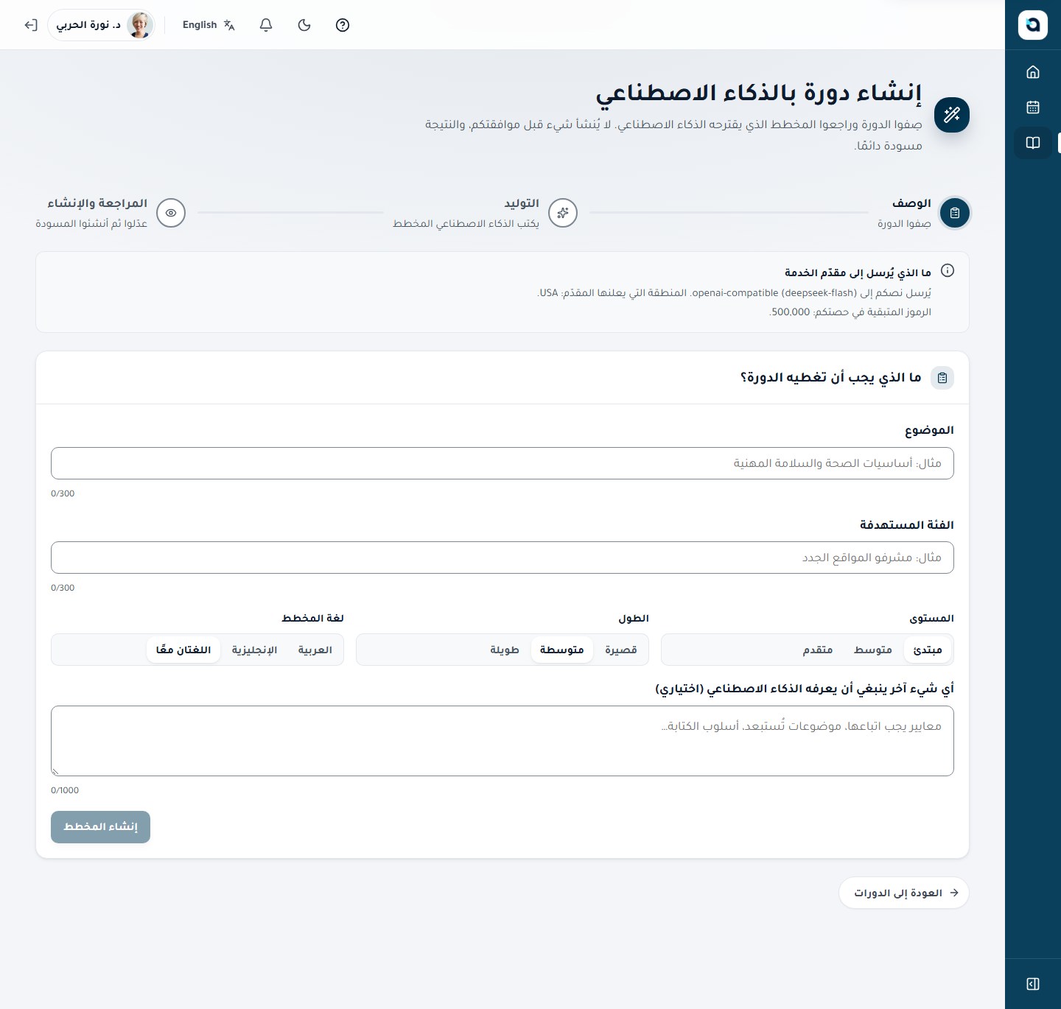Viewport: 1061px width, 1009px height.
Task: Open د. نورة الحربي user profile
Action: click(101, 25)
